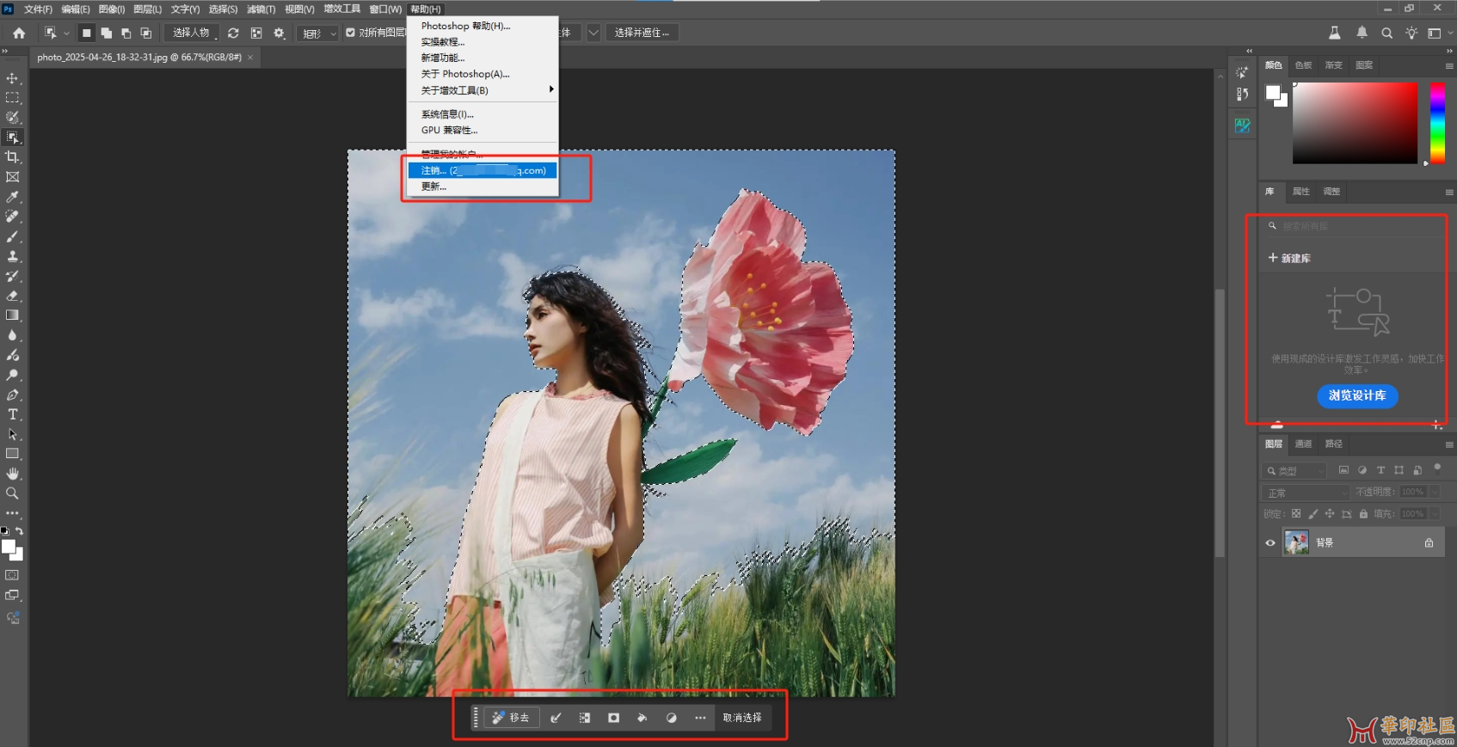Click the 浏览设计库 button
1457x747 pixels.
(x=1357, y=395)
